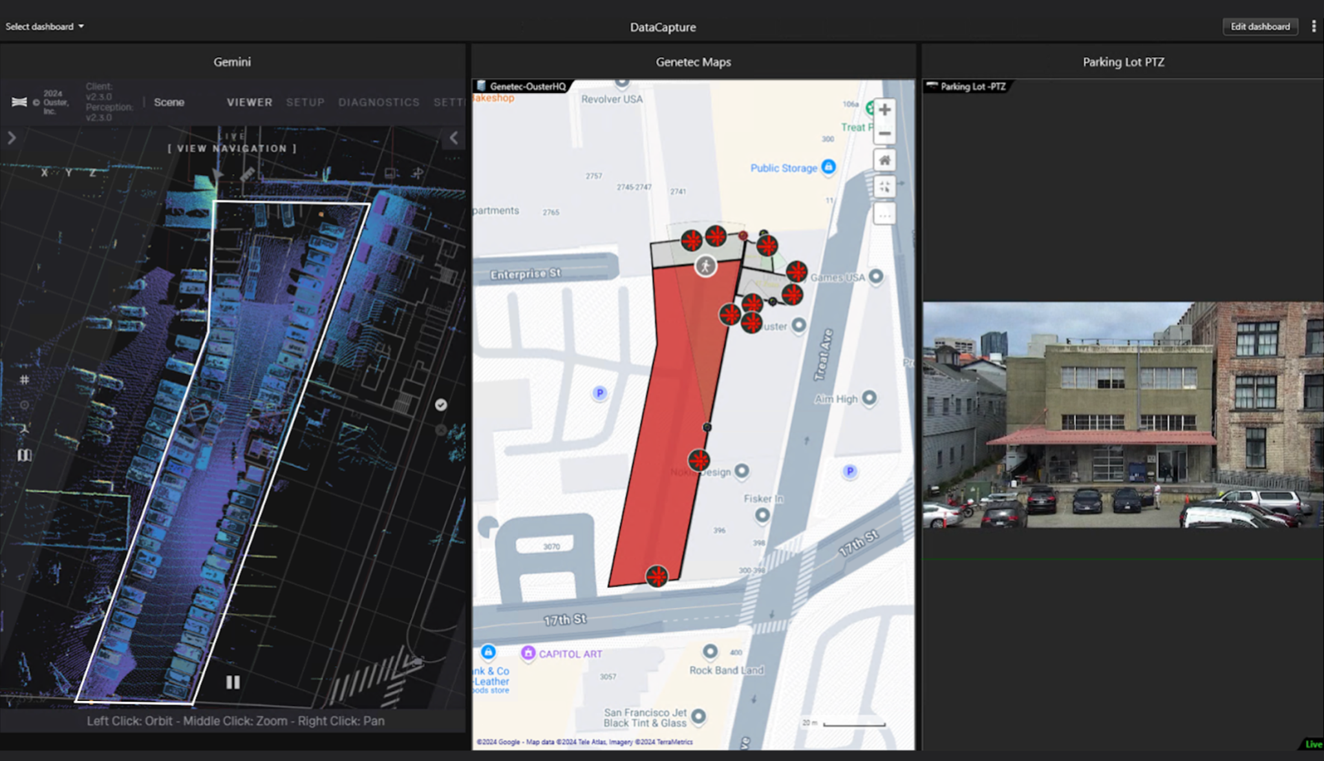Toggle the grid hash icon

(25, 380)
